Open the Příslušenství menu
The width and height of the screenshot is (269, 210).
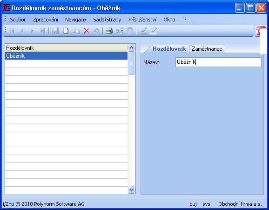(142, 20)
